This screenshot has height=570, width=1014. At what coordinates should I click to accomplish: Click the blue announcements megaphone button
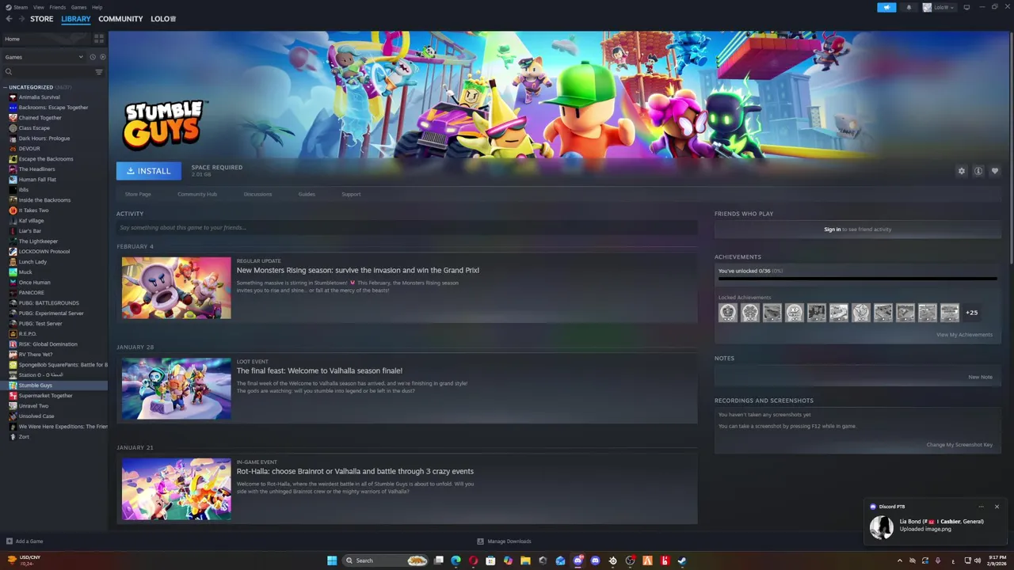(x=886, y=7)
